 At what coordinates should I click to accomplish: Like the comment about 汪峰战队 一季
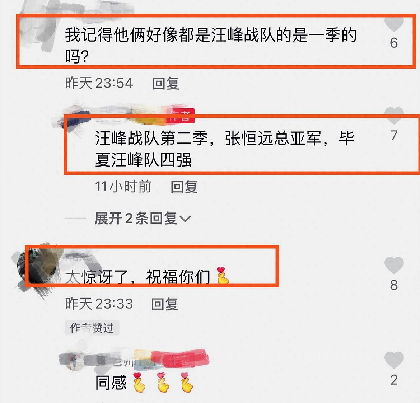394,24
